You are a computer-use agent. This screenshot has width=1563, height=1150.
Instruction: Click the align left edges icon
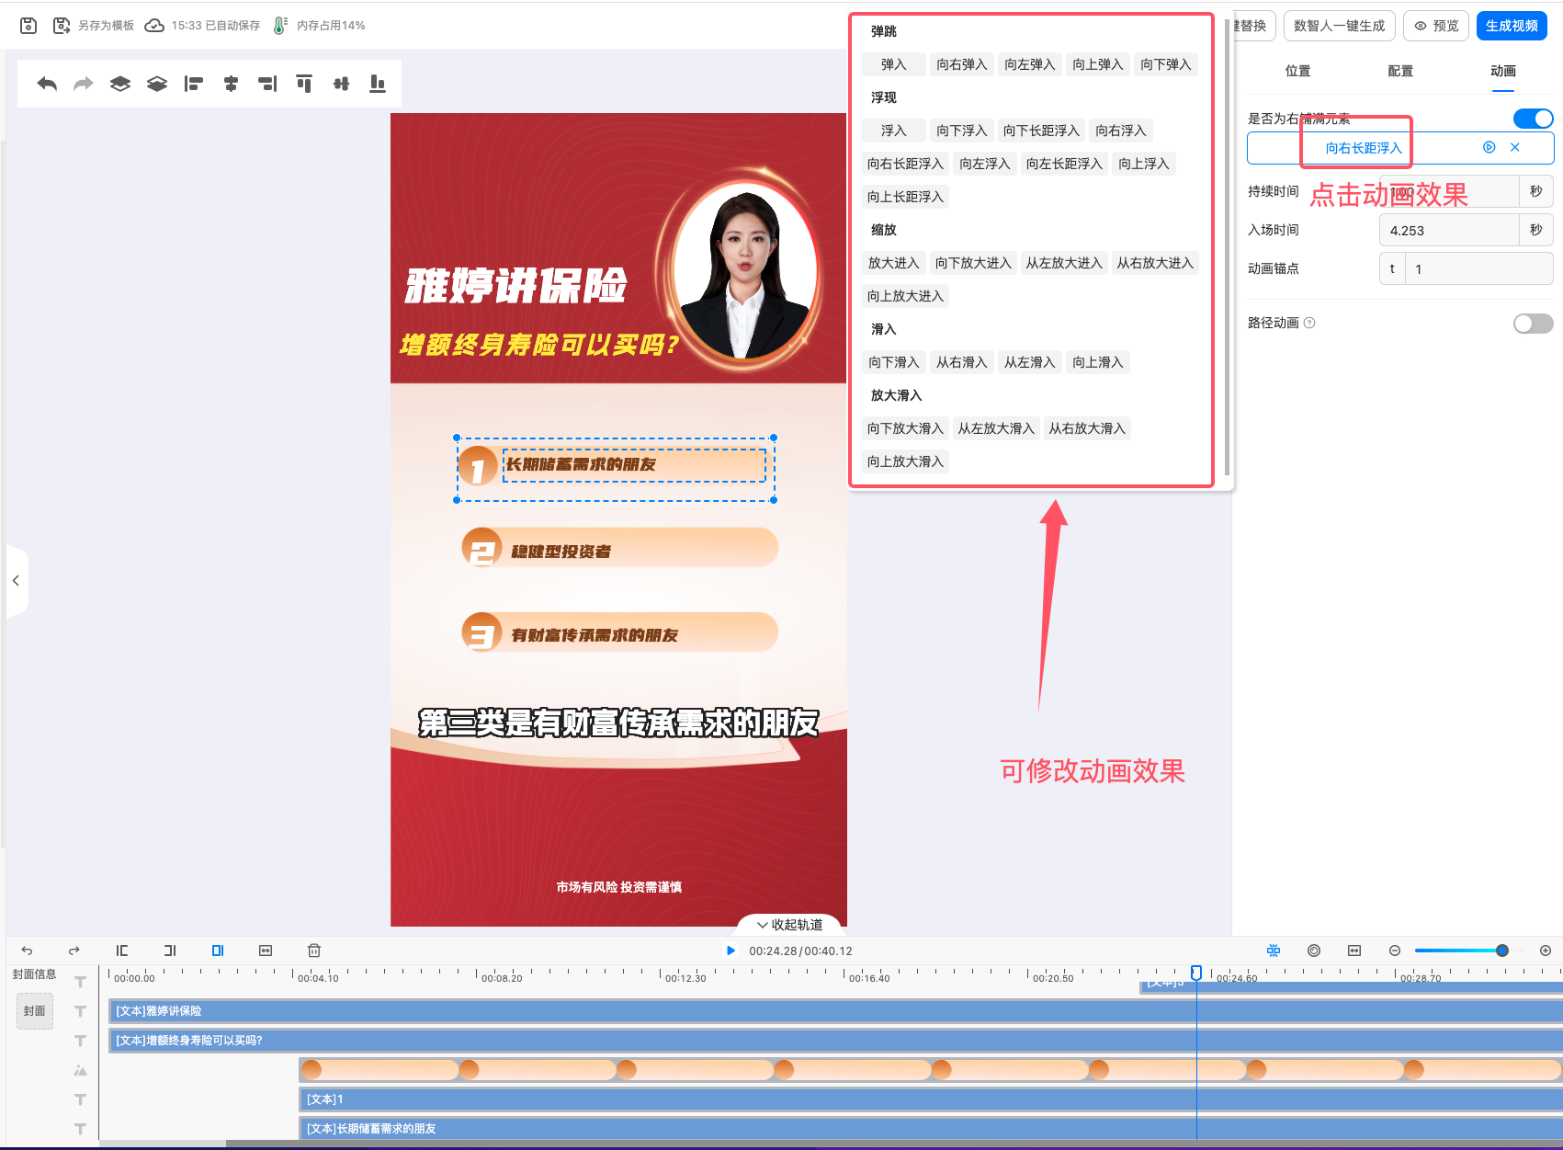[x=193, y=84]
